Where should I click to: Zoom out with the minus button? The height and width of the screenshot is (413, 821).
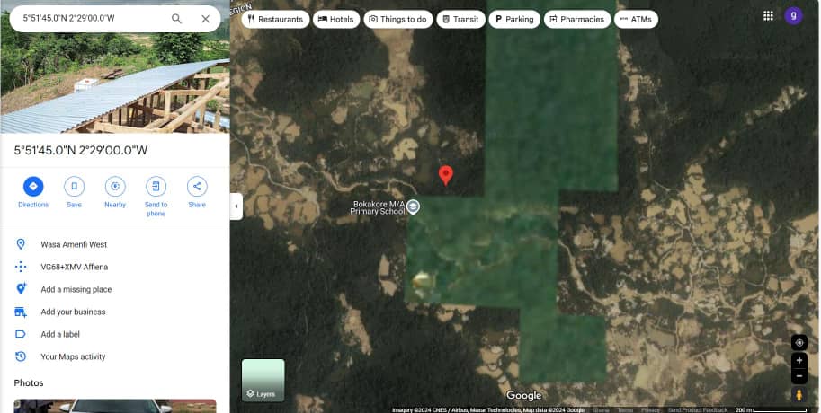click(799, 375)
